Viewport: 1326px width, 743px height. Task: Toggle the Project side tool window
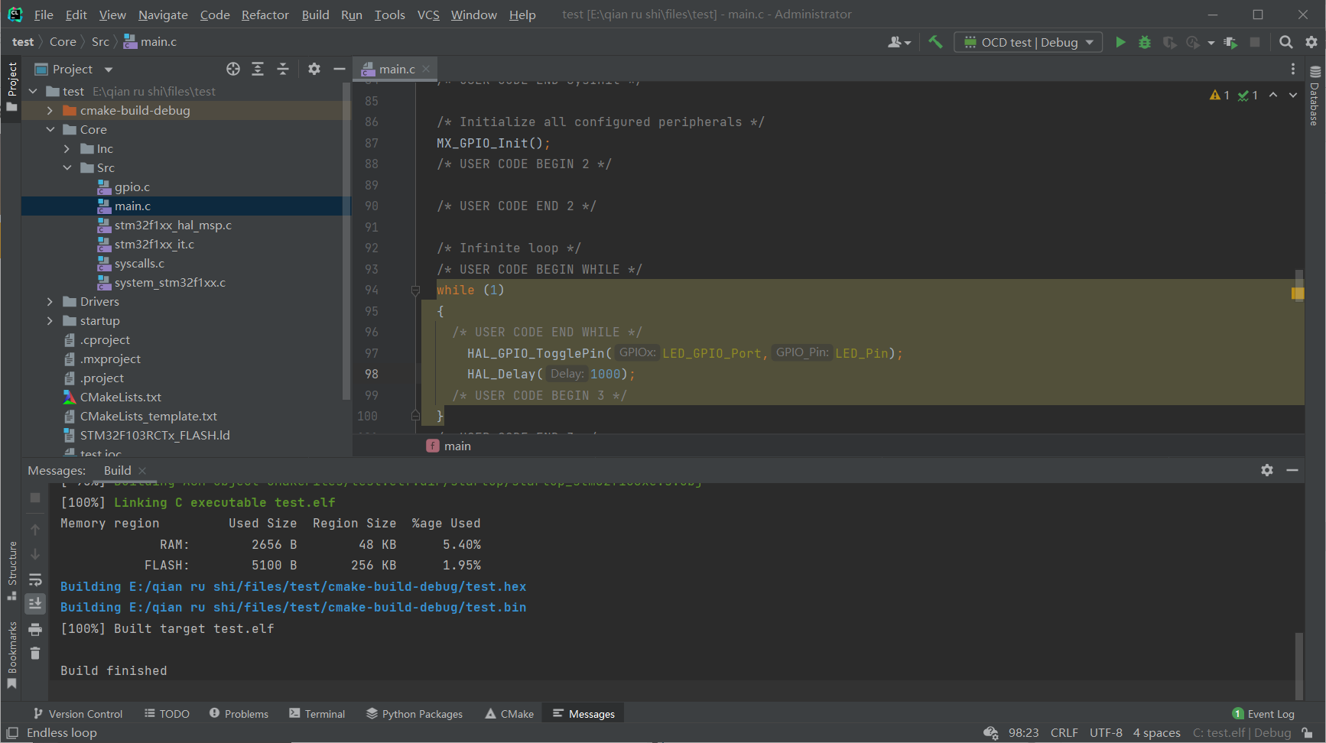(x=11, y=86)
